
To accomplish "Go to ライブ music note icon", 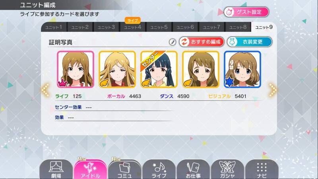I will click(159, 169).
